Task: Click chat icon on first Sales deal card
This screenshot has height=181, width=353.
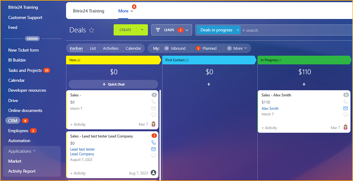Action: (x=154, y=115)
